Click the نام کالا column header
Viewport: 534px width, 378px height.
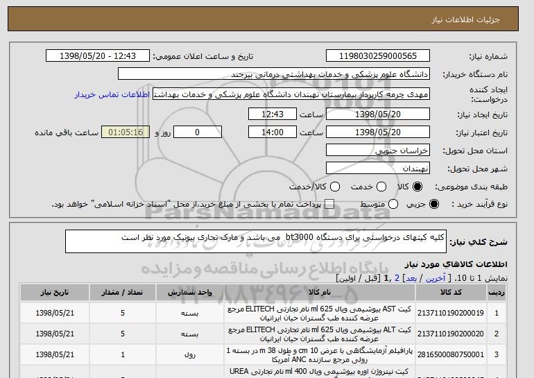[x=320, y=293]
